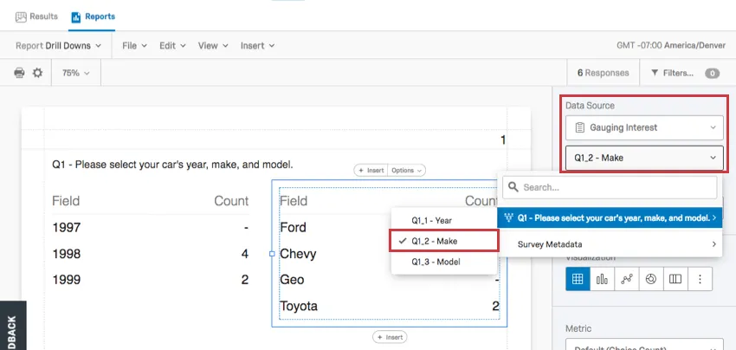
Task: Expand the Survey Metadata submenu
Action: click(x=613, y=244)
